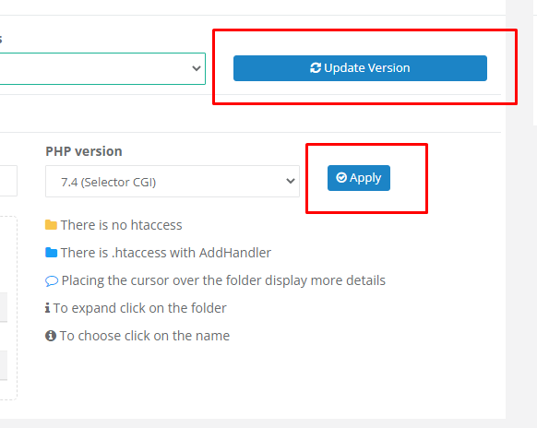Click the yellow no-htaccess folder icon
The height and width of the screenshot is (428, 537).
(x=51, y=225)
